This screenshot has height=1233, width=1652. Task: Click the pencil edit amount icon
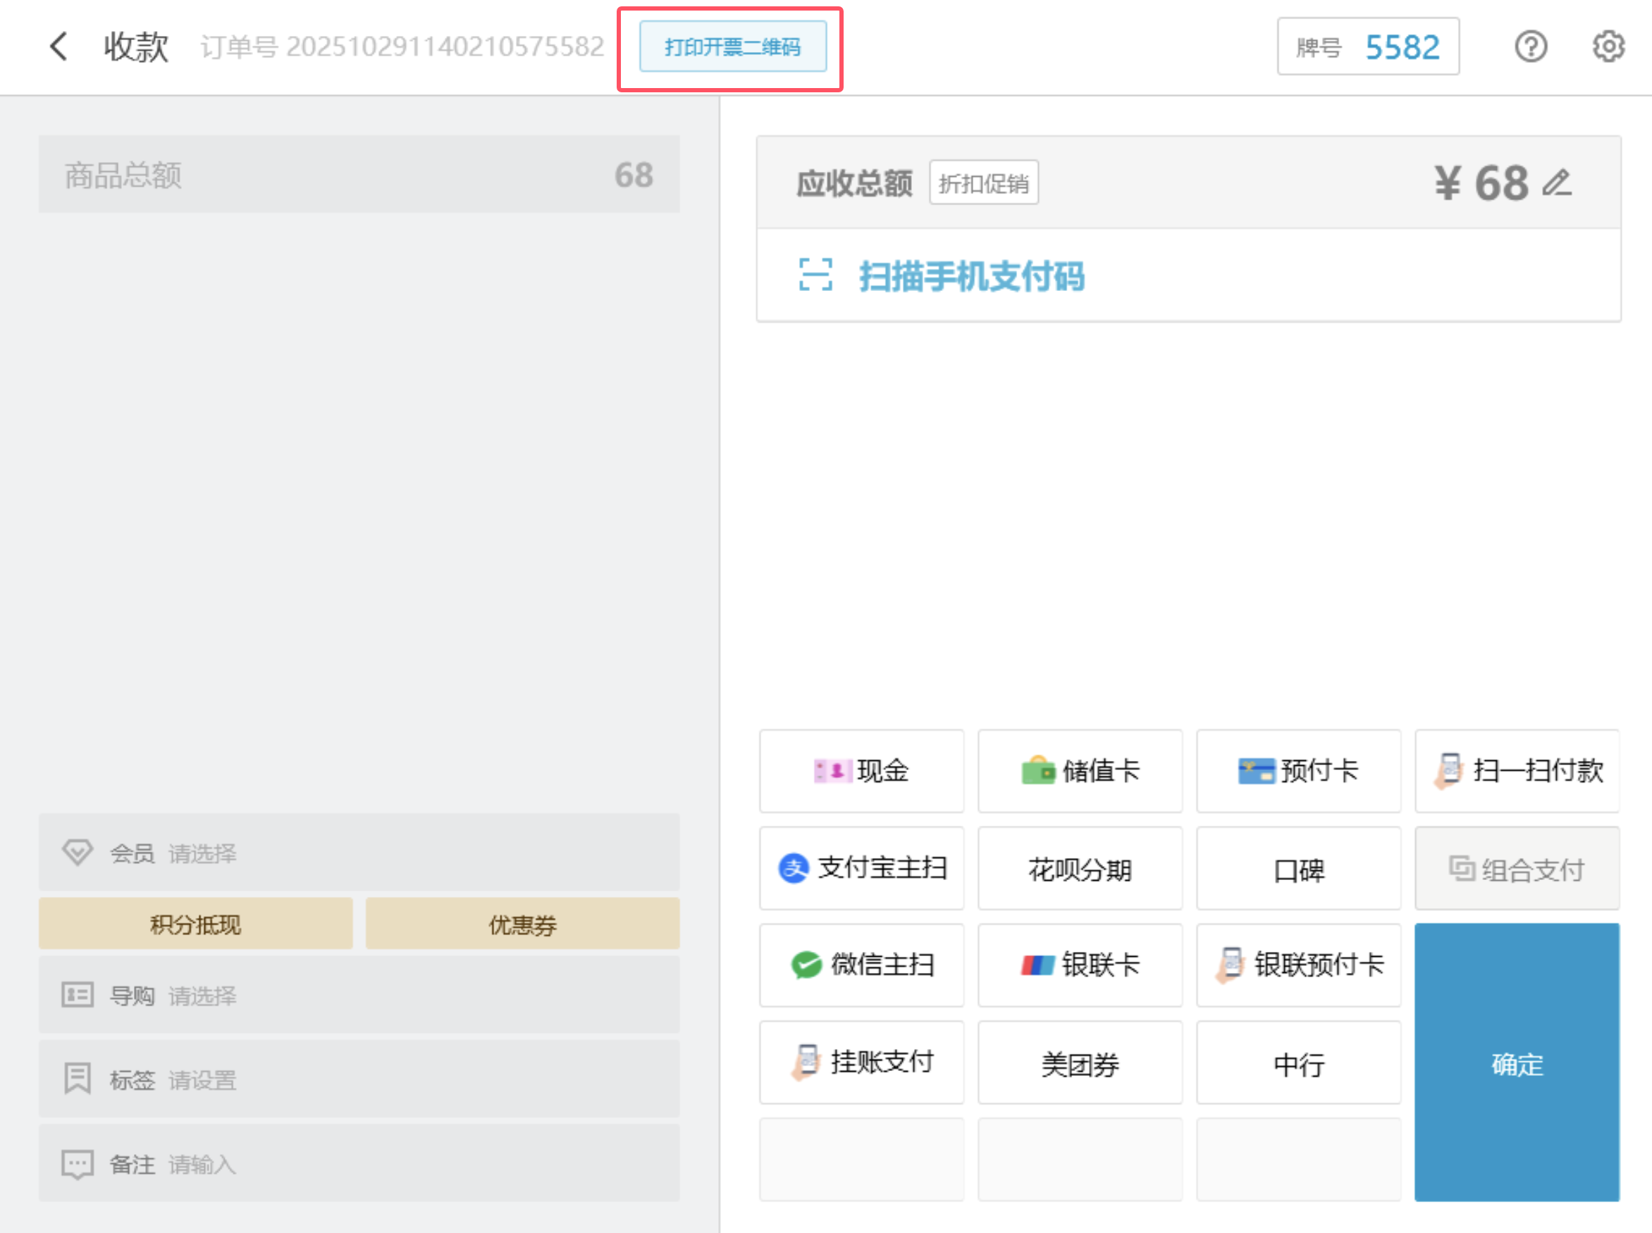coord(1557,183)
